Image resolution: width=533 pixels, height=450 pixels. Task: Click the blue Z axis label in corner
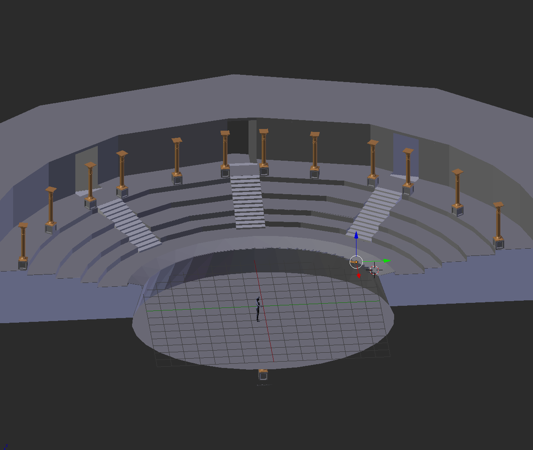click(6, 446)
